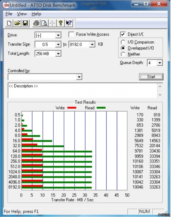Maximize the ATTO Disk Benchmark window
This screenshot has height=217, width=171.
[146, 4]
